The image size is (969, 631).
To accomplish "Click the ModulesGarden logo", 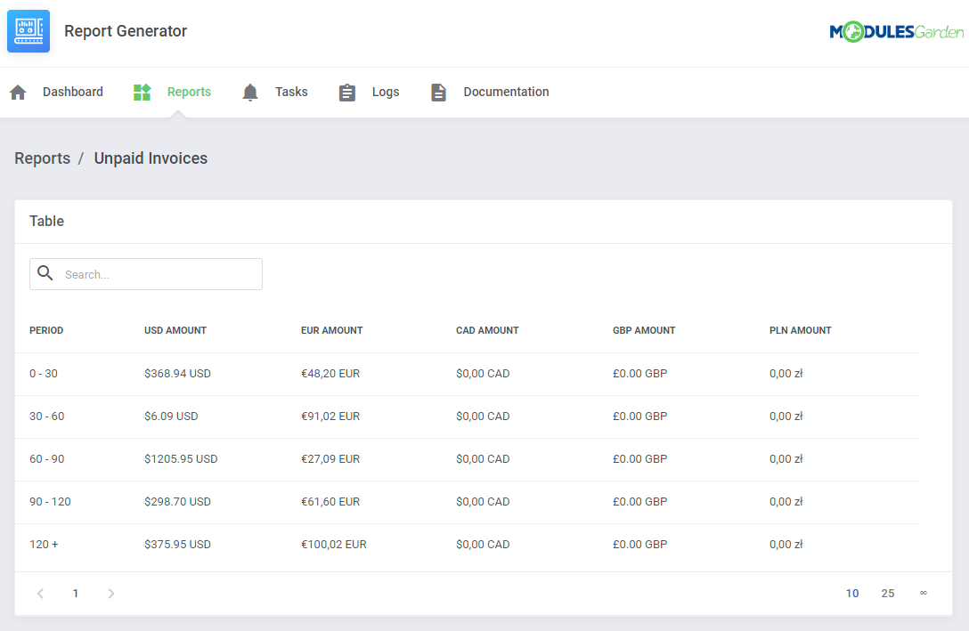I will click(x=897, y=31).
